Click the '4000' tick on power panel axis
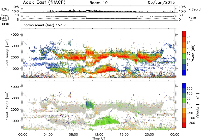Viewport: 202px width, 140px height. (15, 35)
